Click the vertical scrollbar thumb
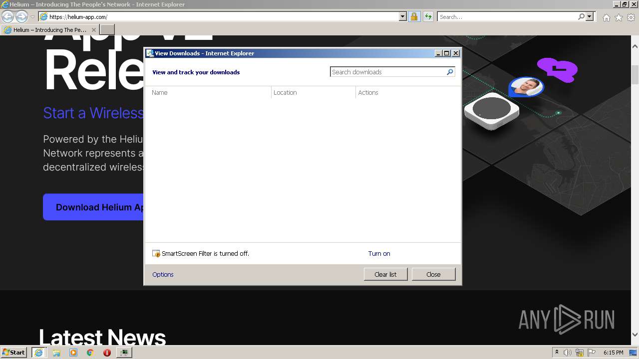The image size is (639, 359). pos(635,75)
